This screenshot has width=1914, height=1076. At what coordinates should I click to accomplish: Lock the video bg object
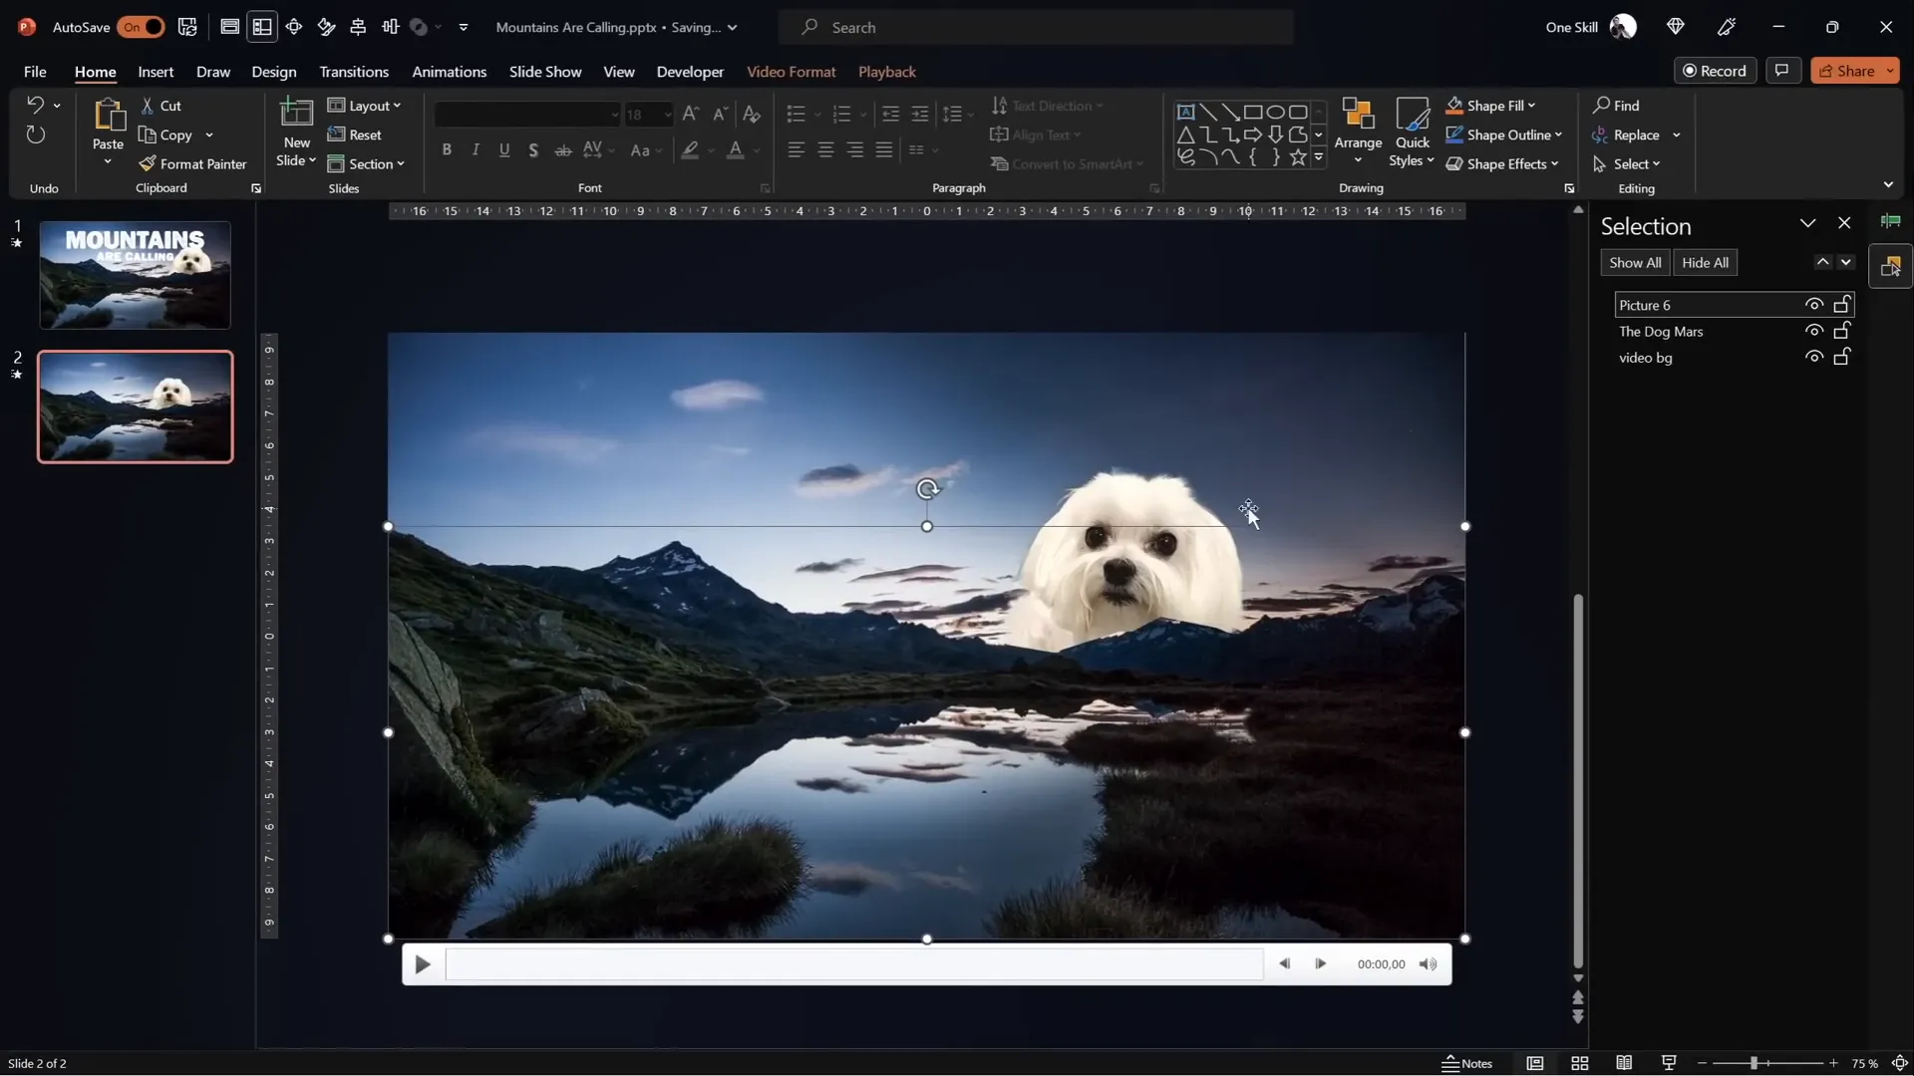1842,356
